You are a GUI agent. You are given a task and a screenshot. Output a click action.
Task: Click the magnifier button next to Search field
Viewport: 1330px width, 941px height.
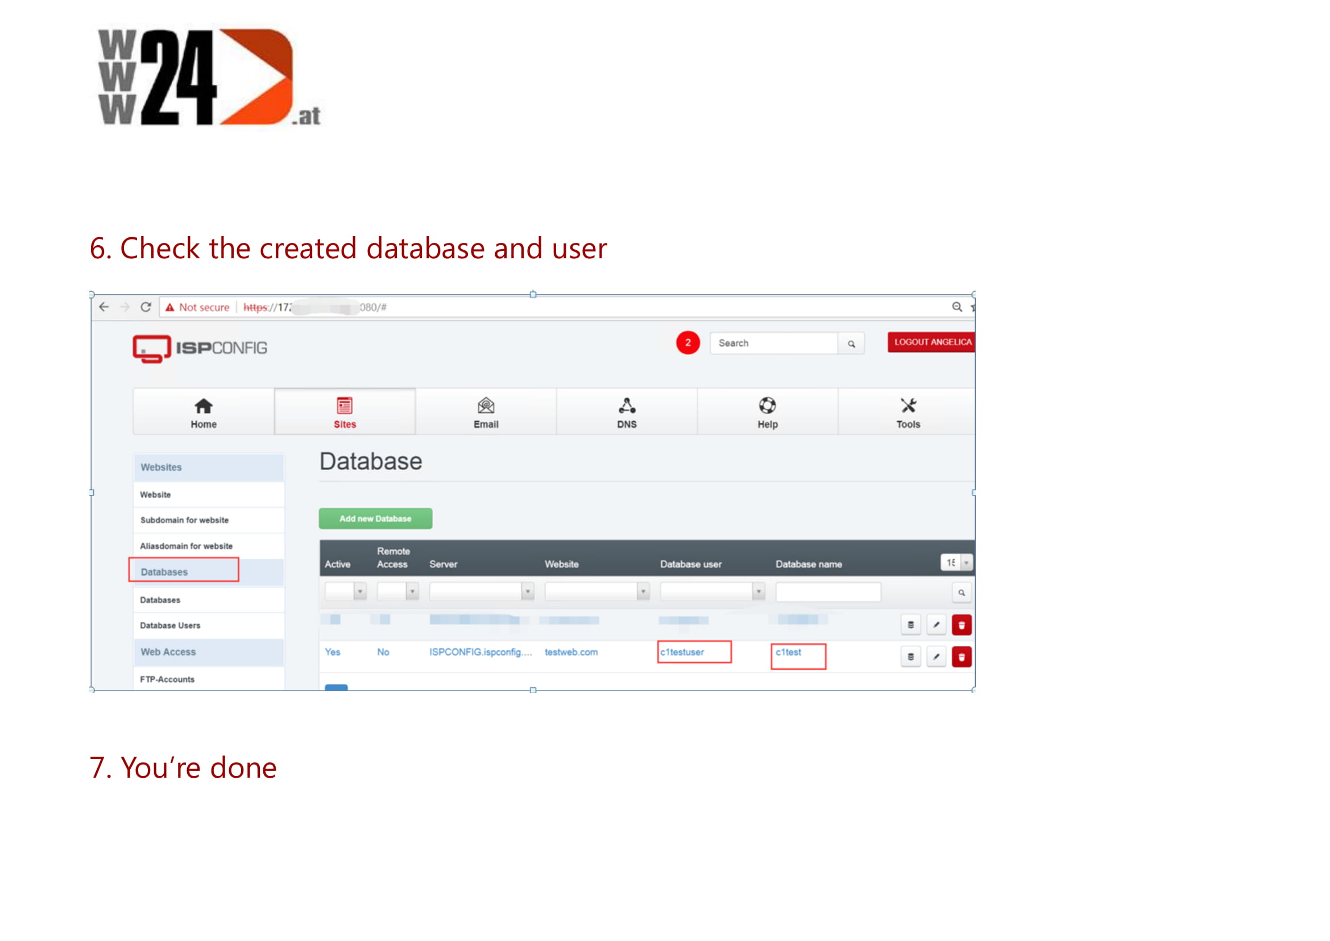click(x=851, y=344)
